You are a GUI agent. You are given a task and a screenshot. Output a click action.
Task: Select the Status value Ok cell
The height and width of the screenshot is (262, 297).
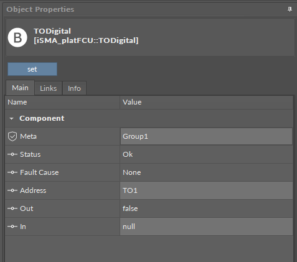206,154
